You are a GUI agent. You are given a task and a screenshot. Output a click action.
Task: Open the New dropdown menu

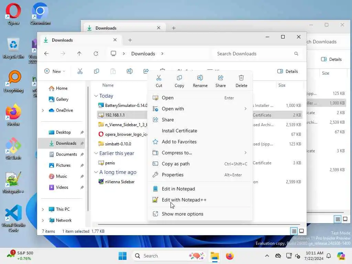pos(55,71)
